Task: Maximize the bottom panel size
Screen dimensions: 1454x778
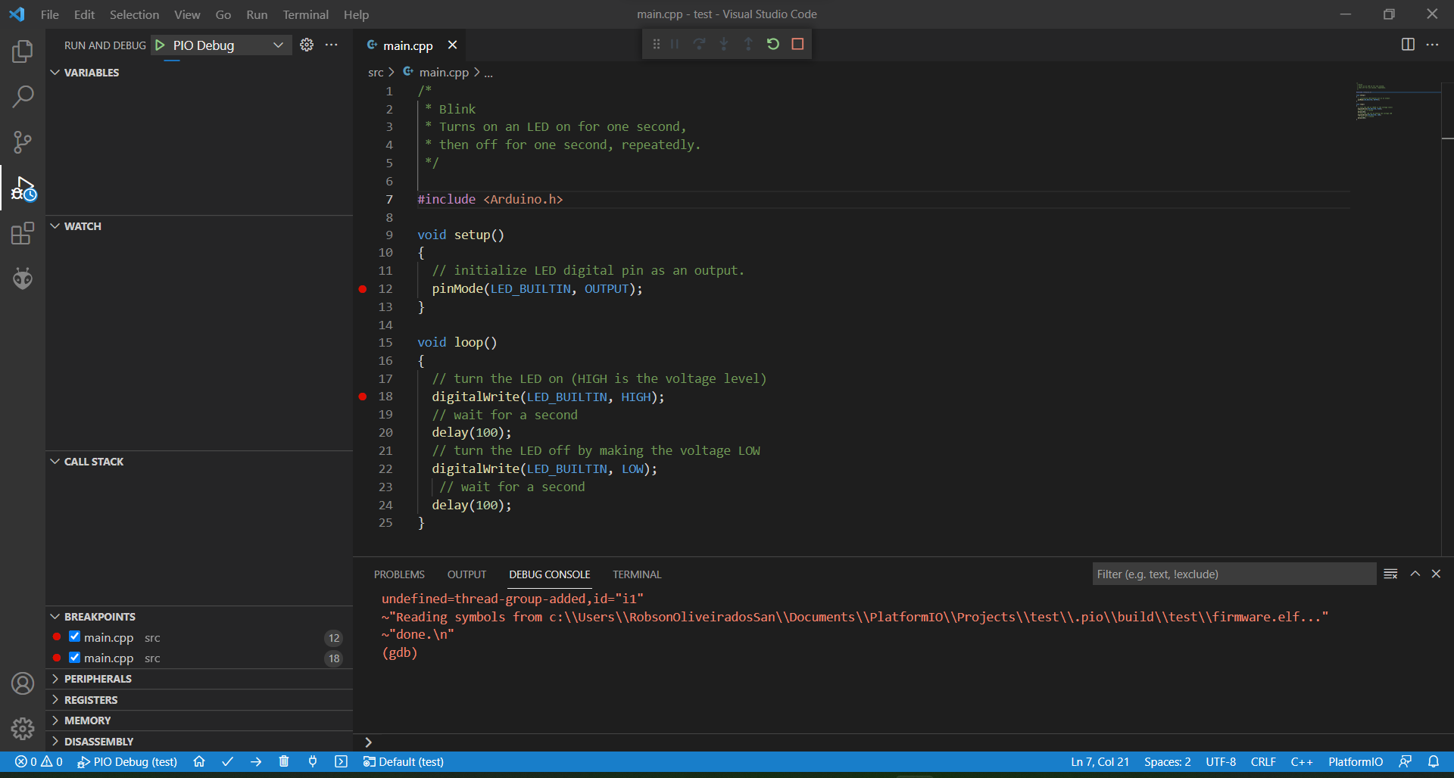Action: [1415, 574]
